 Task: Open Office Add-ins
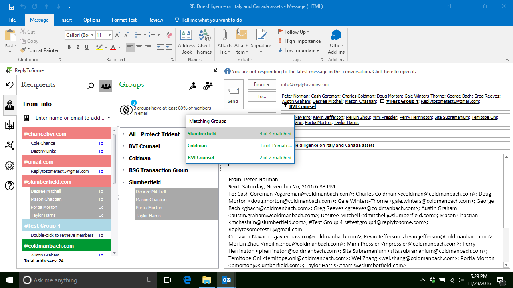click(336, 42)
